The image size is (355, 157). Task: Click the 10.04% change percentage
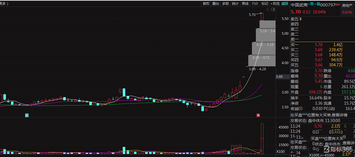(x=319, y=12)
